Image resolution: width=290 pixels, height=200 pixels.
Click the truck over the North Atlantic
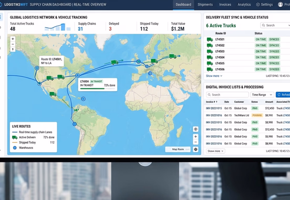tap(115, 62)
